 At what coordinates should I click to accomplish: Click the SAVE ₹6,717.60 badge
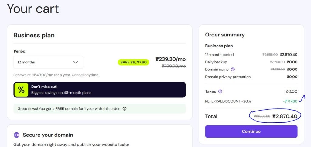(133, 62)
